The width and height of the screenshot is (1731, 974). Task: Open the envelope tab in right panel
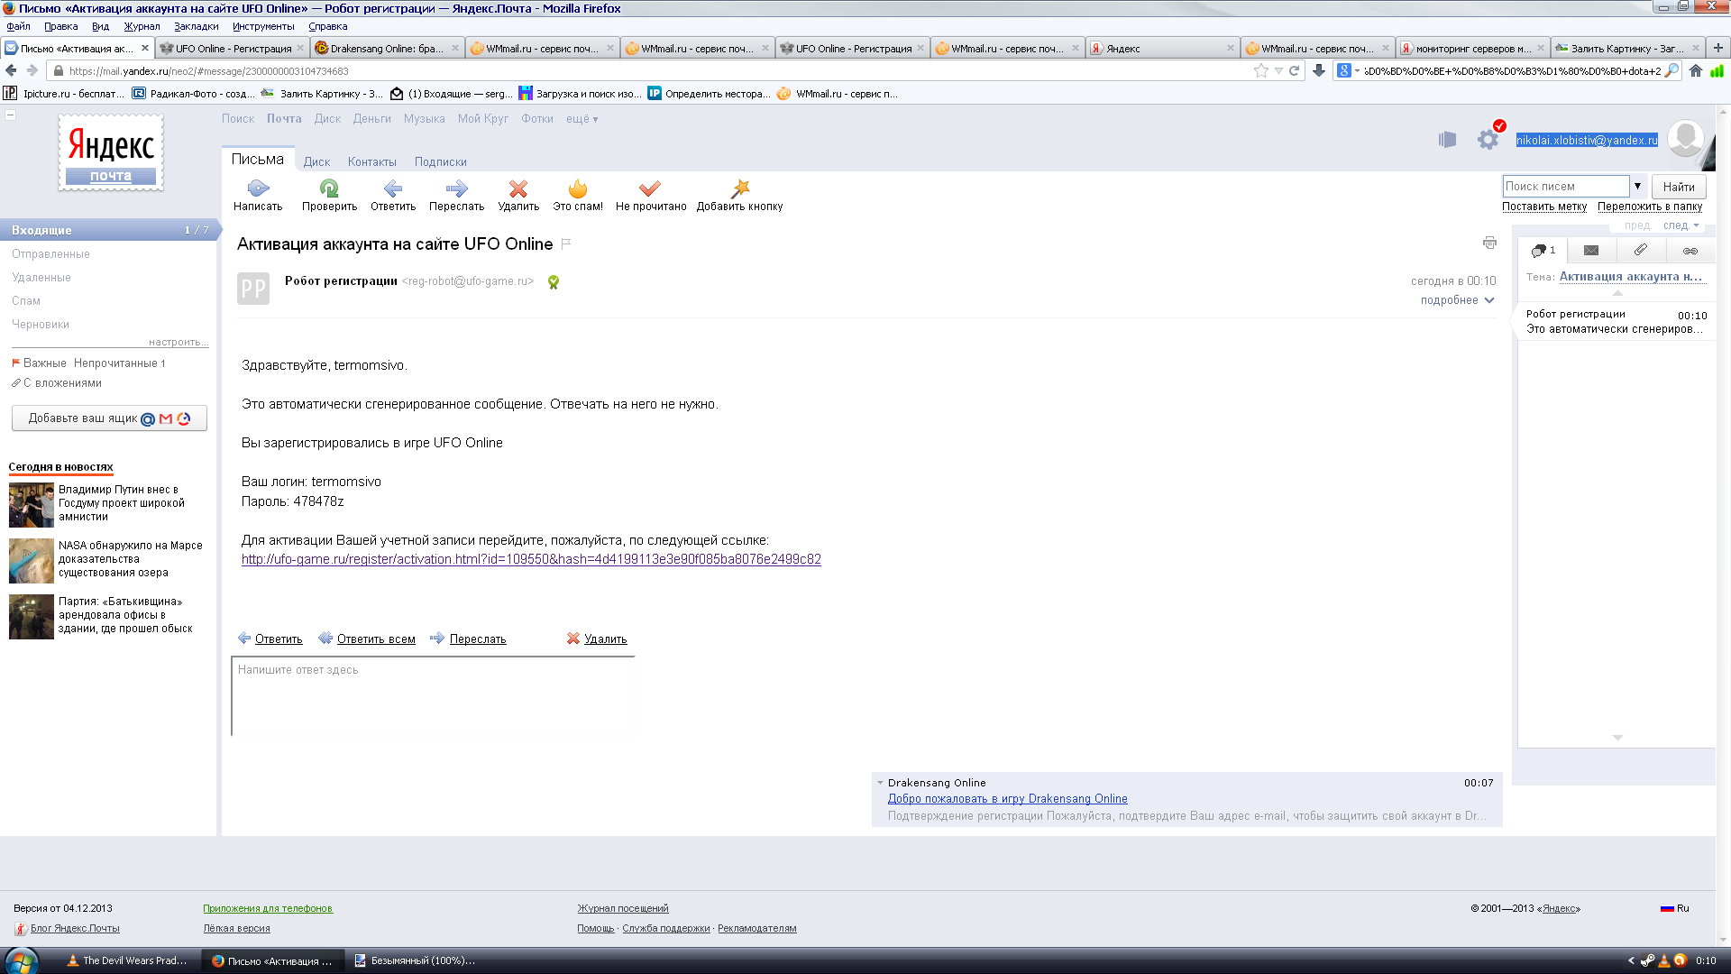[1591, 251]
